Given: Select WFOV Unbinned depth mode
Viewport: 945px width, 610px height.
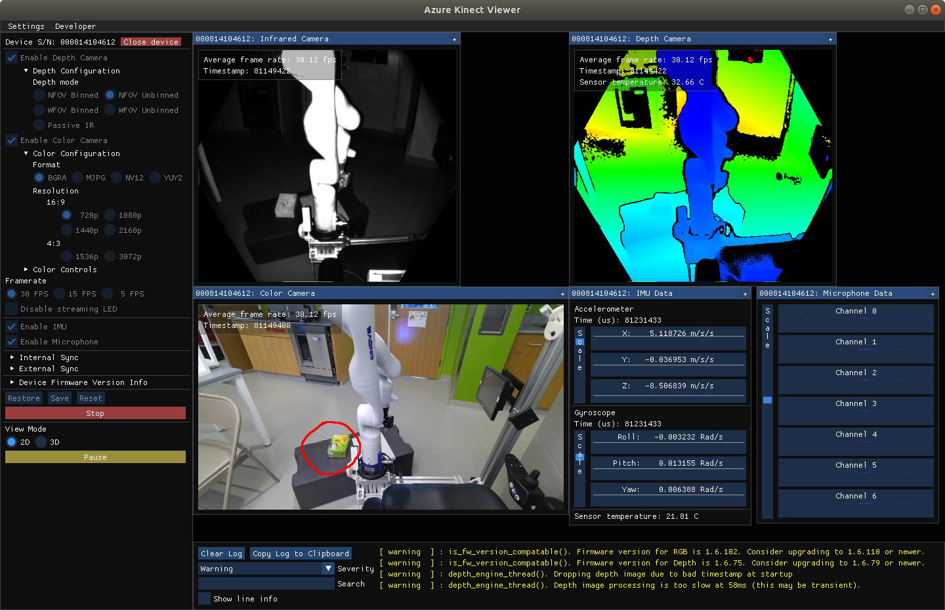Looking at the screenshot, I should click(110, 110).
